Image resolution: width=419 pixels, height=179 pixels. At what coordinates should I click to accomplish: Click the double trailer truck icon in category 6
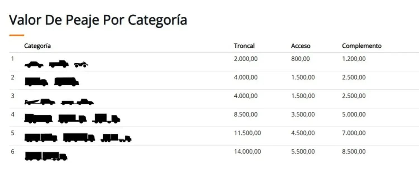46,156
